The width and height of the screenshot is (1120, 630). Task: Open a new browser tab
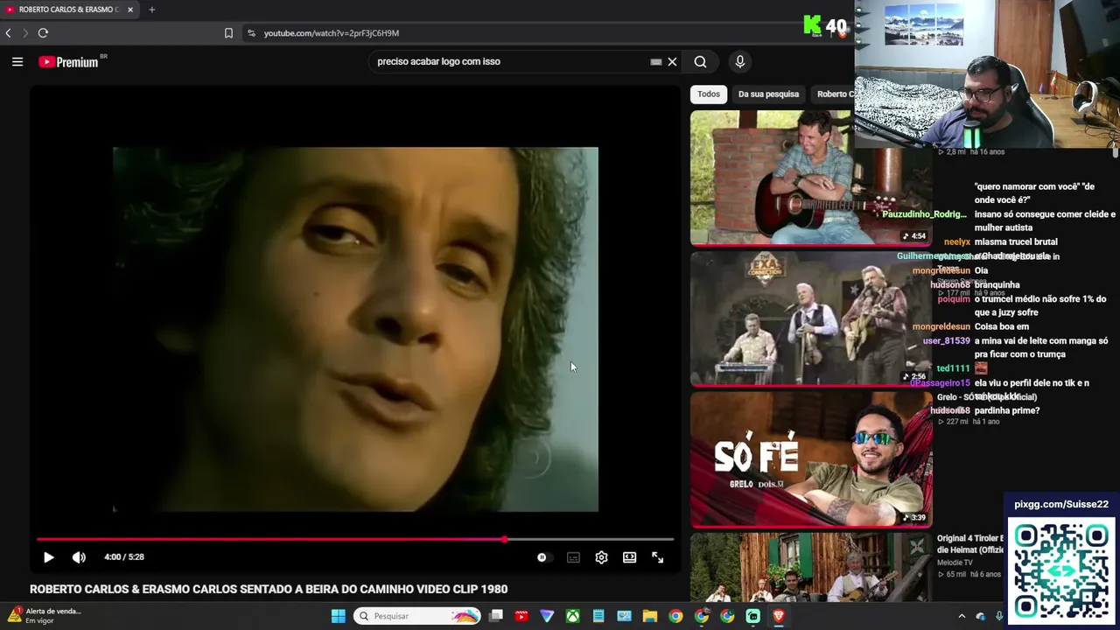point(151,10)
